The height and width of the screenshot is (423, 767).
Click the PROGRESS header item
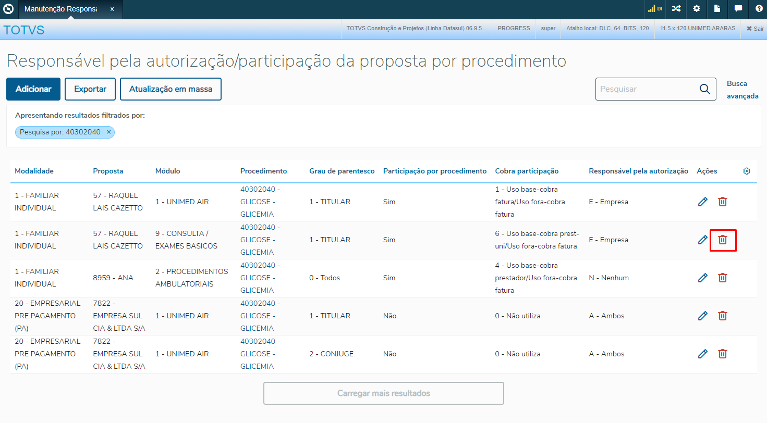point(514,28)
